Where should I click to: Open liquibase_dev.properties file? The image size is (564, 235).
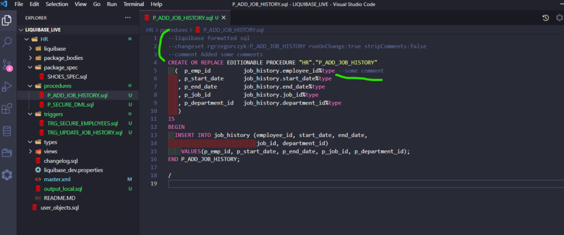[x=78, y=170]
